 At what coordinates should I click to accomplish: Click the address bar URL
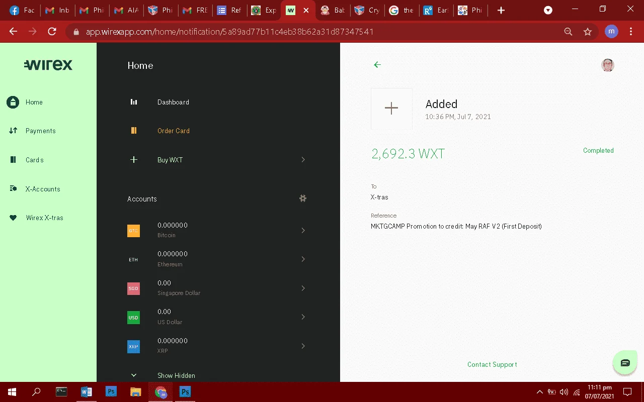[230, 32]
